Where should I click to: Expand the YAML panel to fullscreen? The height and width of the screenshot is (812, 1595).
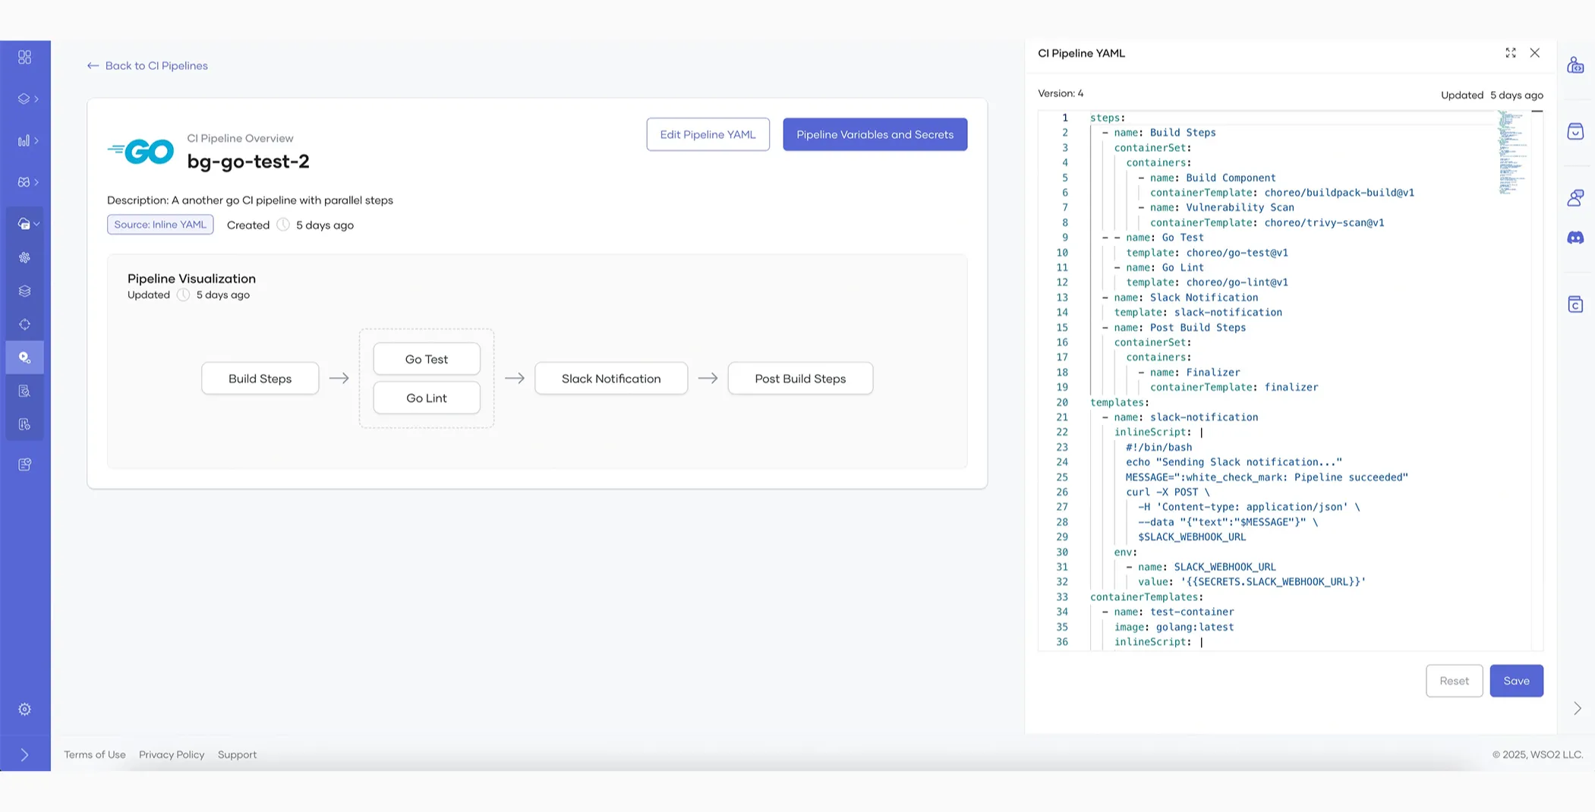(x=1510, y=52)
